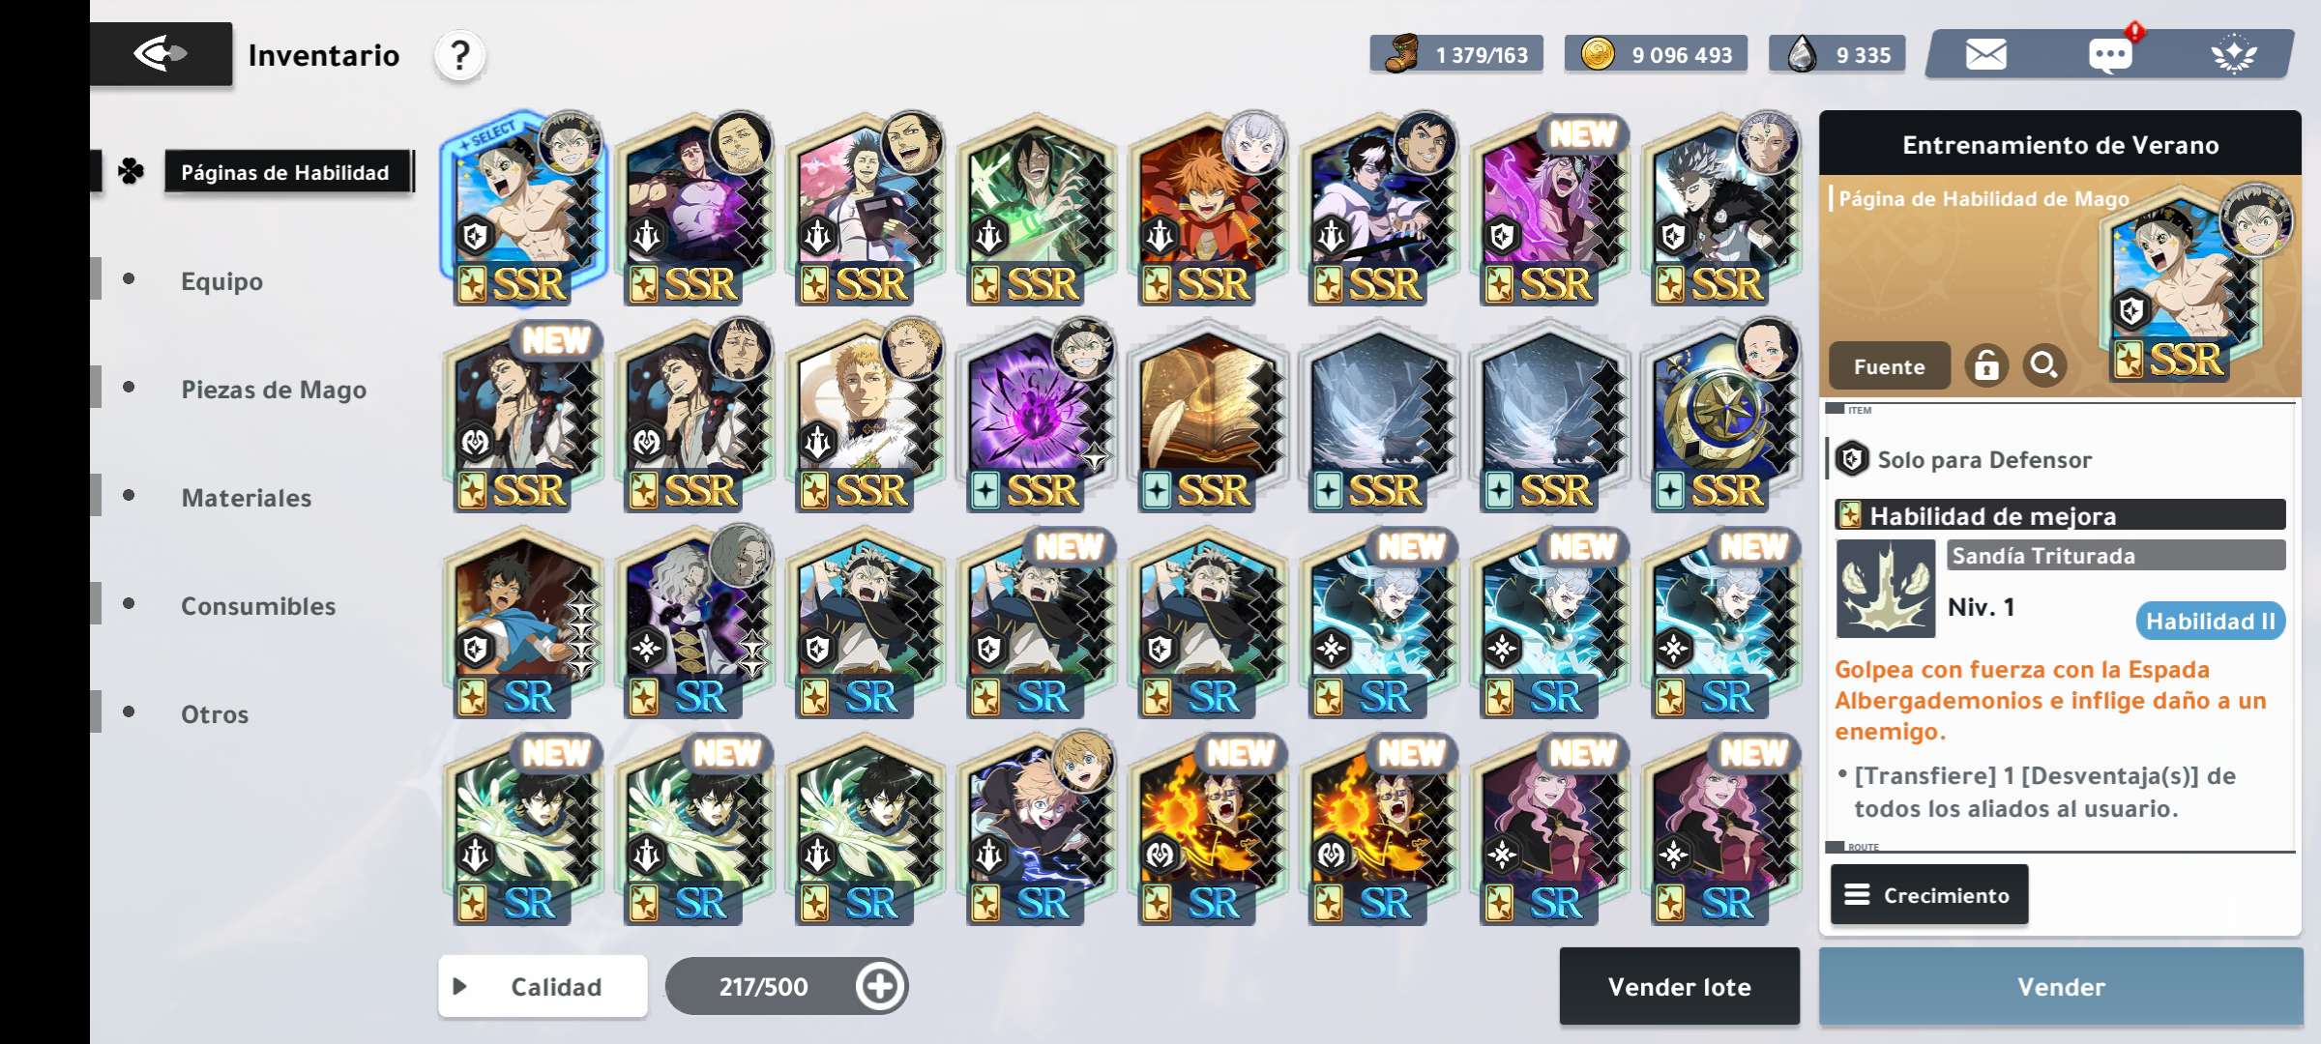
Task: Select the golden open book SSR card
Action: [1208, 418]
